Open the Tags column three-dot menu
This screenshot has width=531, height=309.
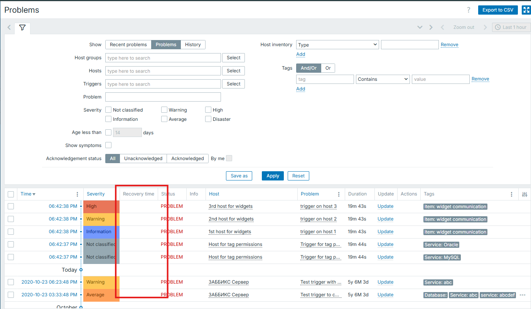(x=511, y=194)
